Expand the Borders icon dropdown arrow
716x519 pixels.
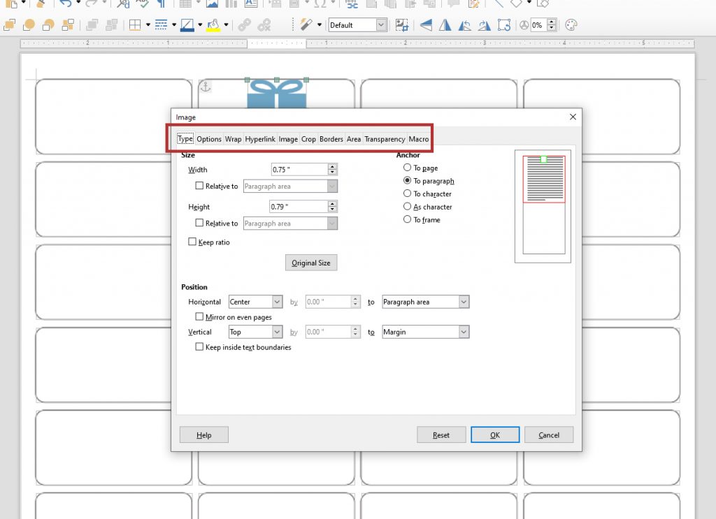tap(148, 25)
